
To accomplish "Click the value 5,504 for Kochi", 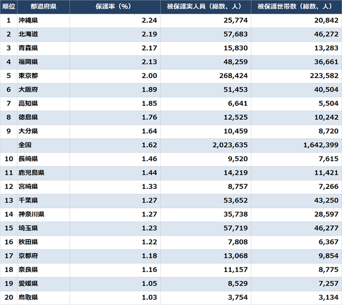I will click(x=329, y=104).
